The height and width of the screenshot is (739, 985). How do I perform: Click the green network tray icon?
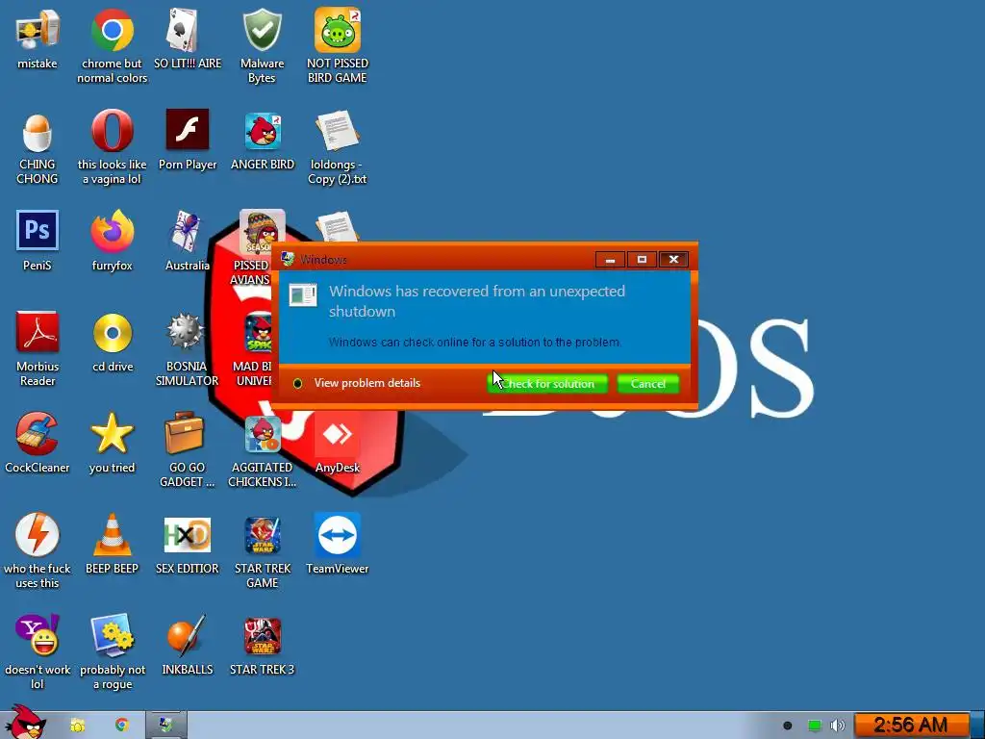(x=814, y=726)
